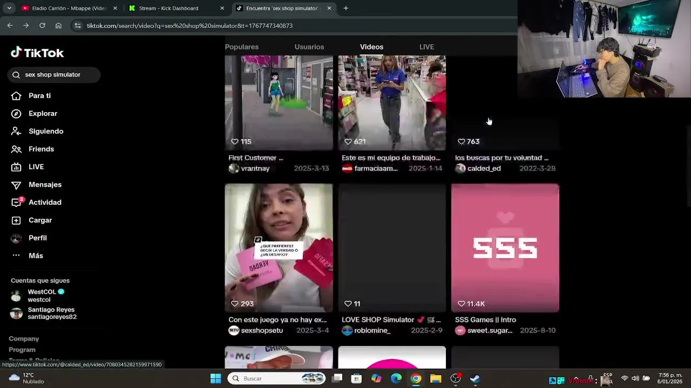Screen dimensions: 691x388
Task: Expand the Más menu
Action: 27,255
